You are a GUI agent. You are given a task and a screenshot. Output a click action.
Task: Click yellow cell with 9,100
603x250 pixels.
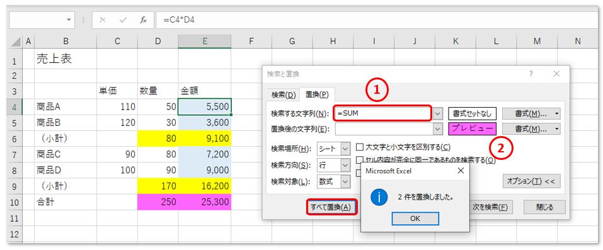click(205, 139)
